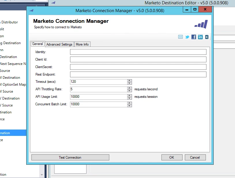Screen dimensions: 235x178
Task: Open the Facebook icon link
Action: tap(194, 37)
